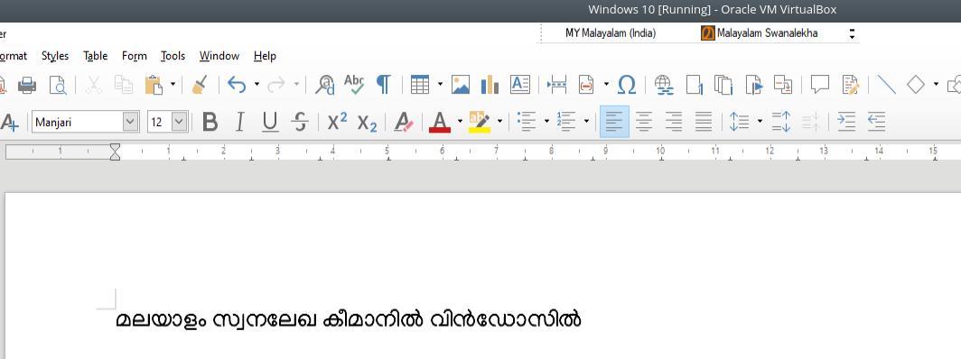Insert a table with grid icon
Viewport: 961px width, 359px height.
pos(420,85)
